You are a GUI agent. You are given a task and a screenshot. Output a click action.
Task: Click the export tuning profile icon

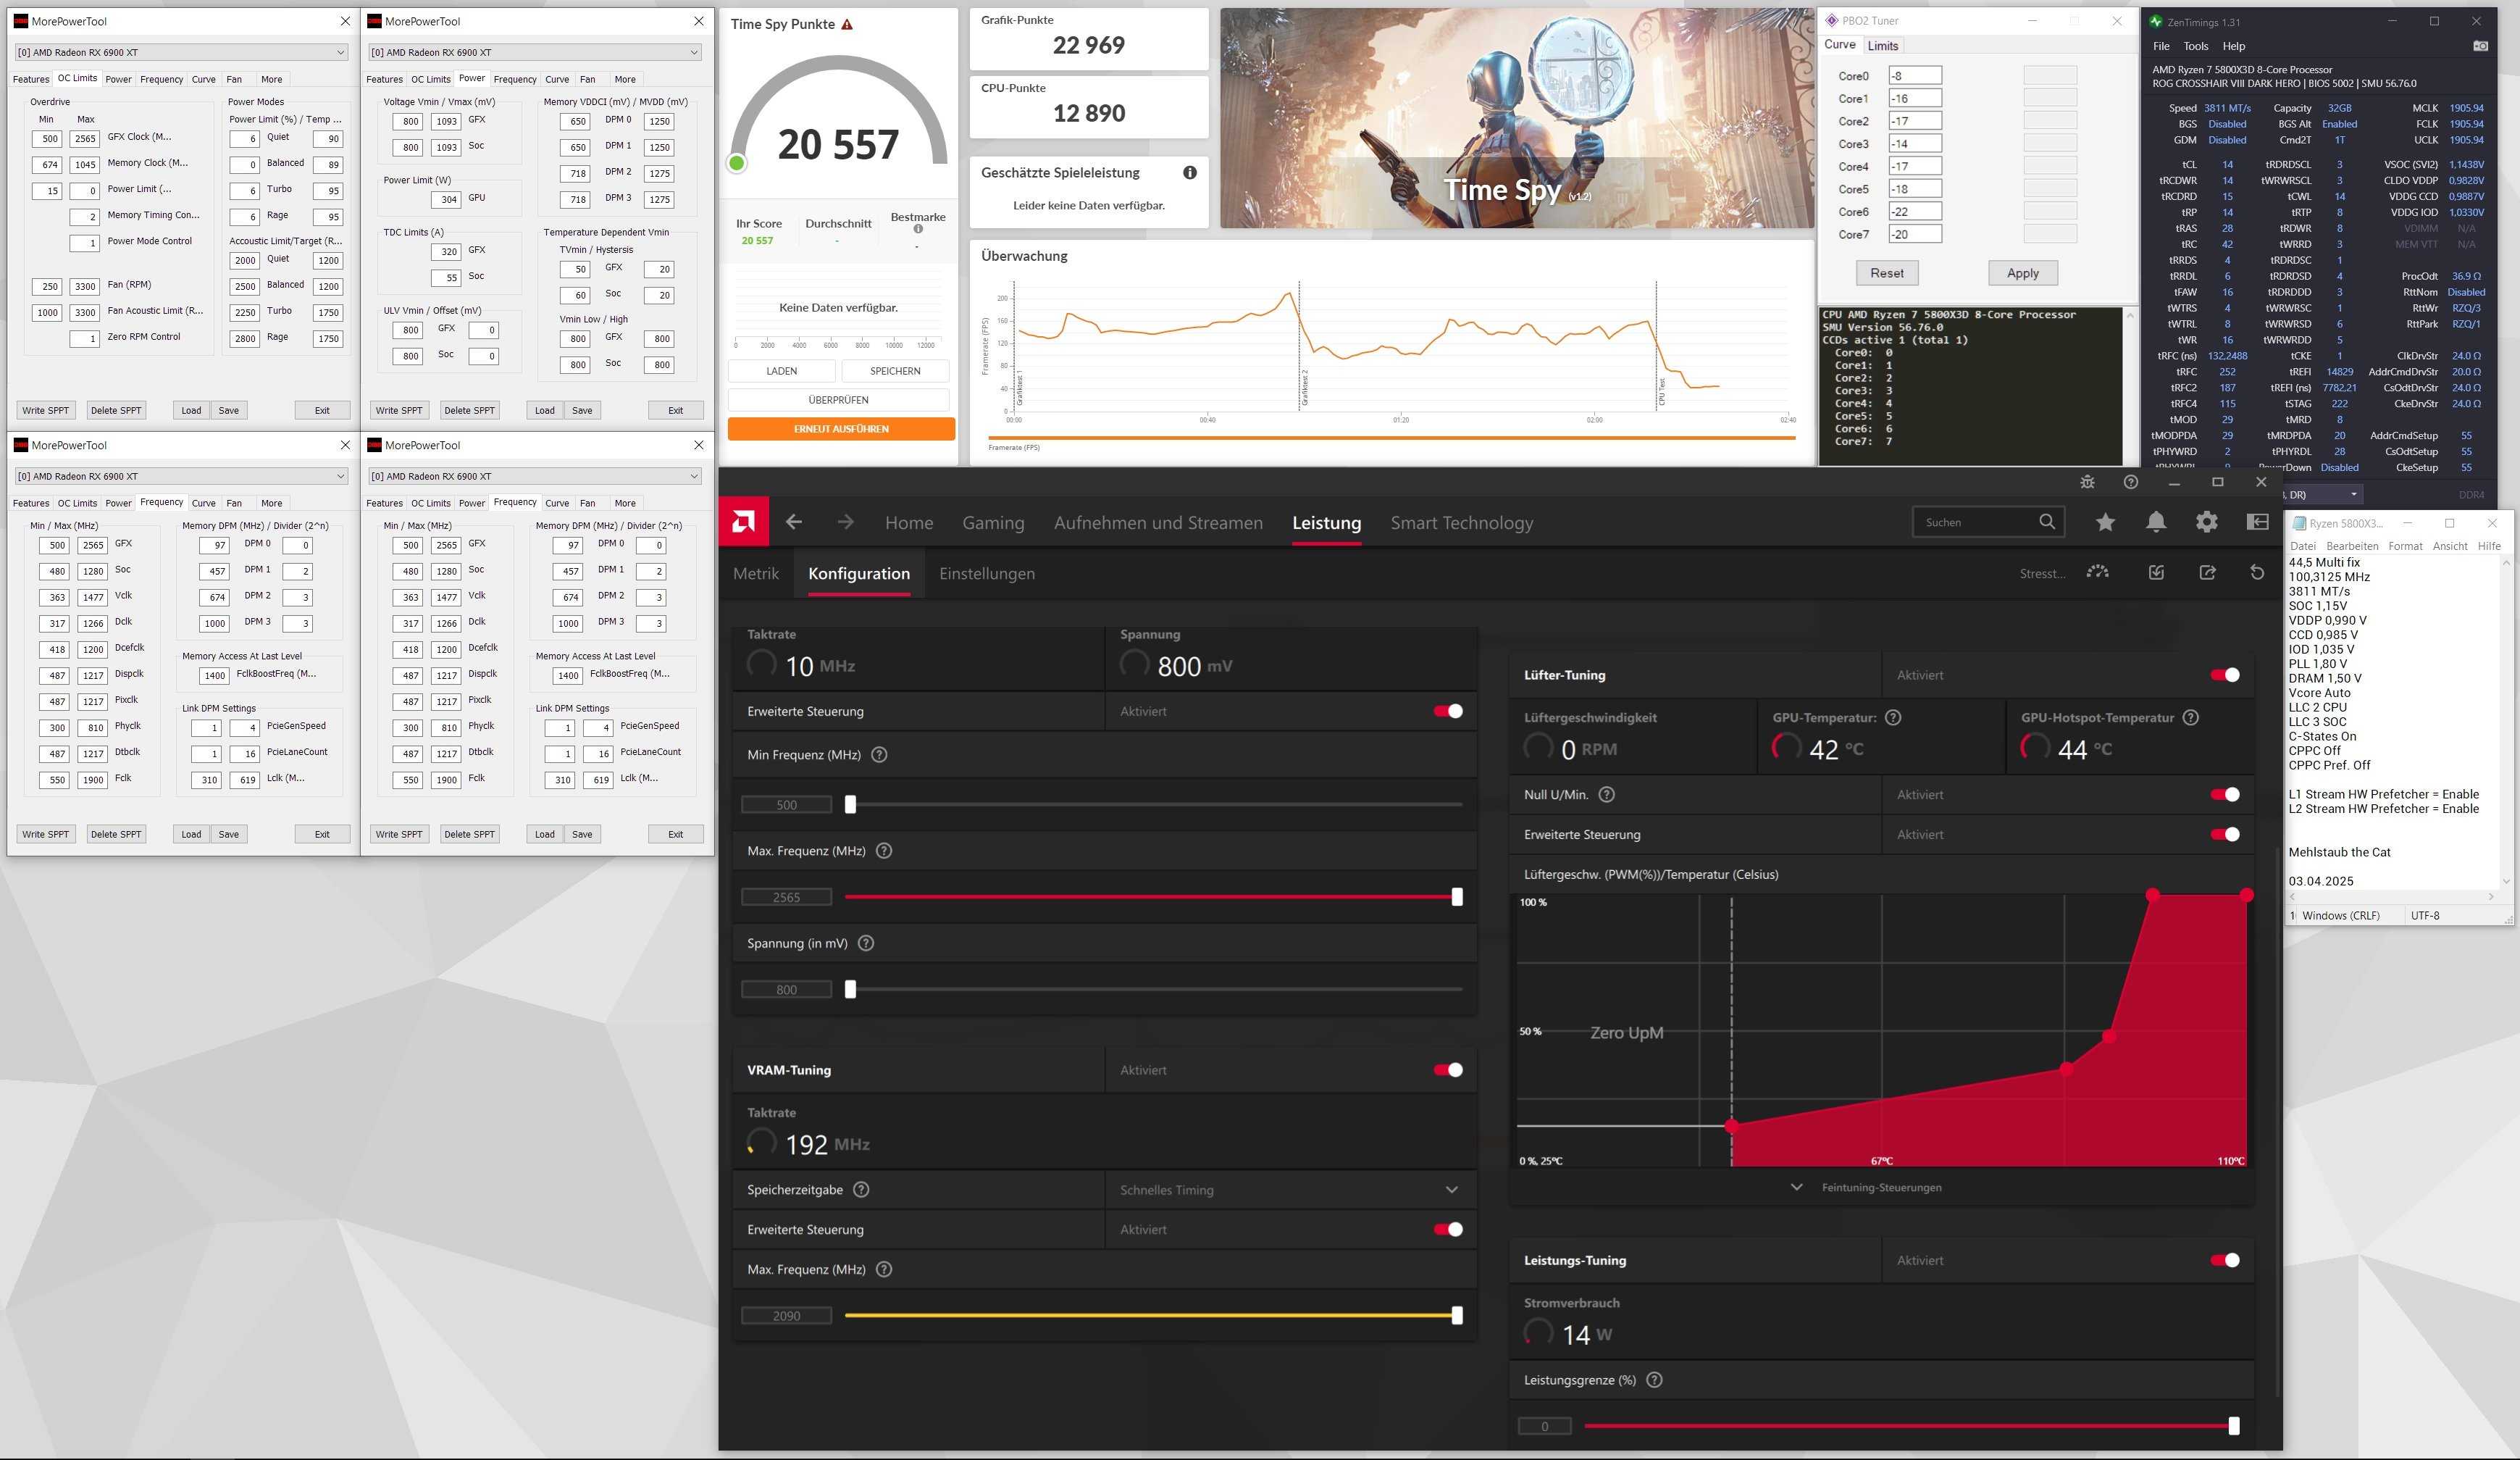tap(2207, 573)
